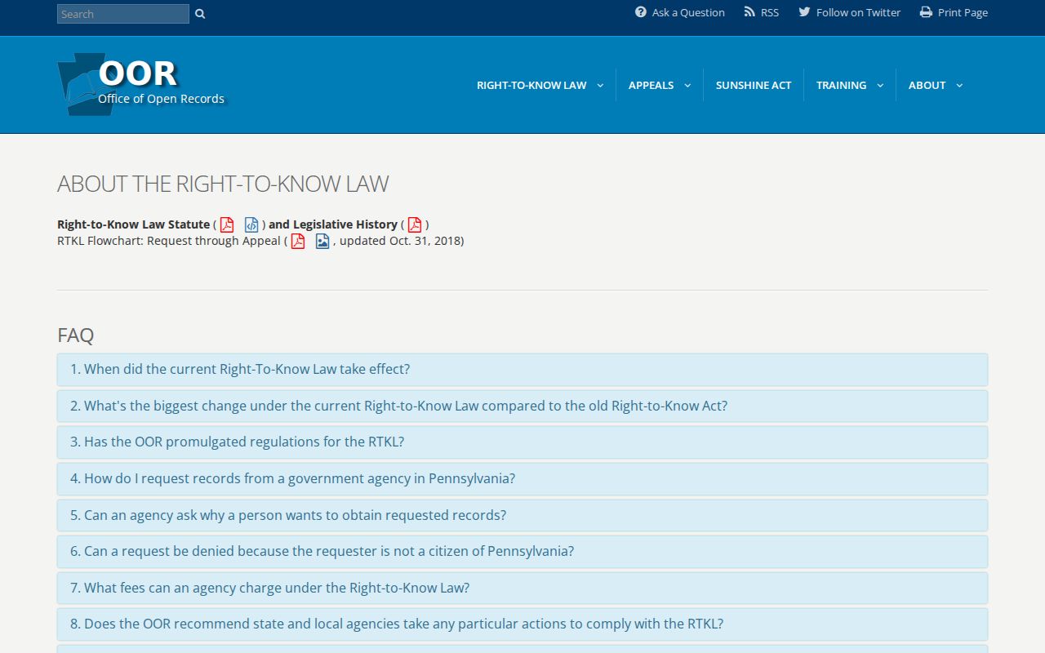
Task: Click the Print Page link text
Action: click(x=963, y=12)
